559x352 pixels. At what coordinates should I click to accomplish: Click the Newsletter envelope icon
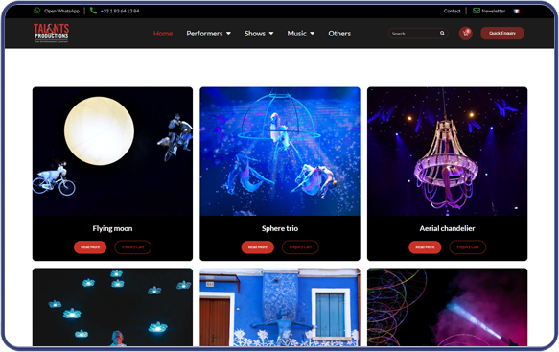click(477, 11)
